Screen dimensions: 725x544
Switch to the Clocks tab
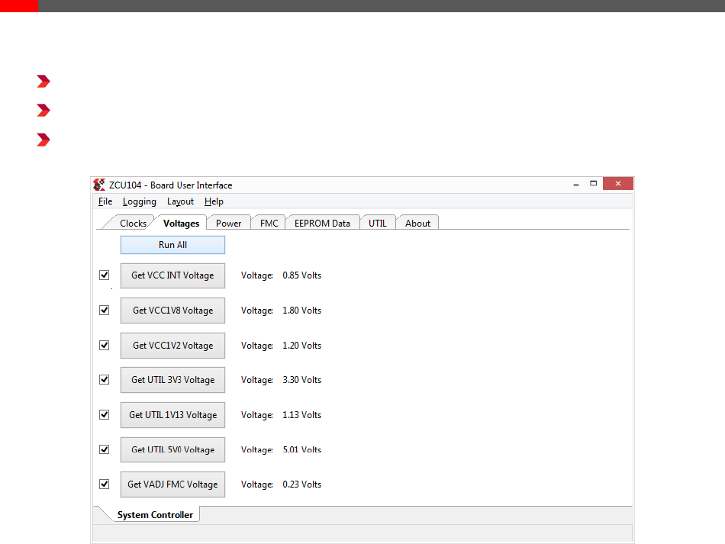133,224
